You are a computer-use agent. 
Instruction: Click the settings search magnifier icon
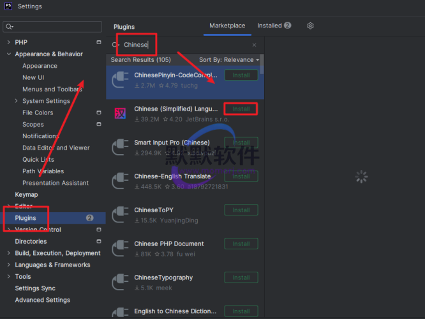9,27
